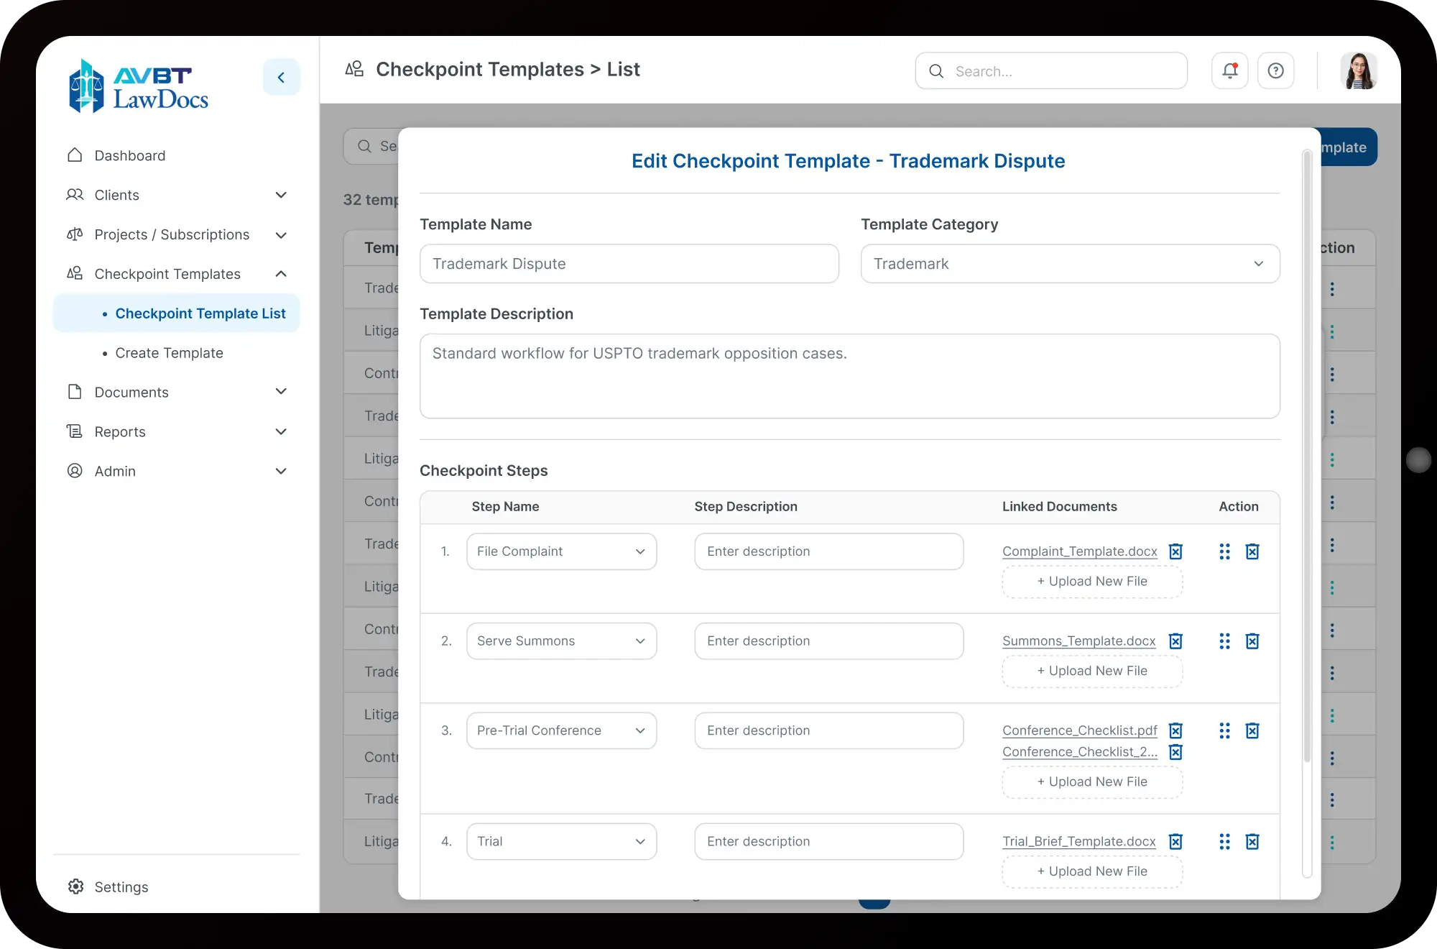Upload new file for Pre-Trial Conference step

coord(1092,782)
